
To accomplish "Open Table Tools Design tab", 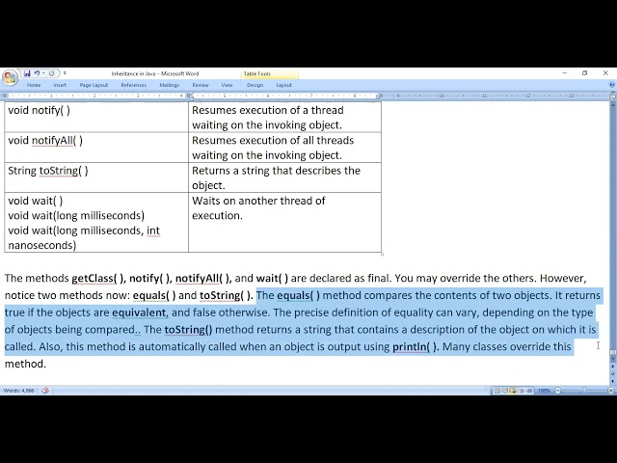I will click(x=255, y=85).
